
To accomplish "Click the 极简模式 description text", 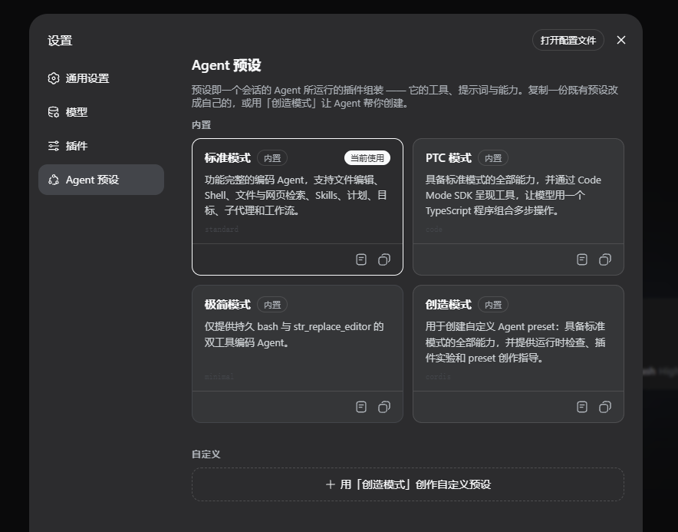I will 294,335.
